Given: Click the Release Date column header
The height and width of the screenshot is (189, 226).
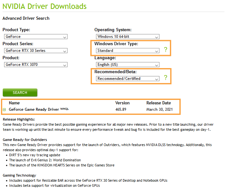Looking at the screenshot, I should 158,103.
